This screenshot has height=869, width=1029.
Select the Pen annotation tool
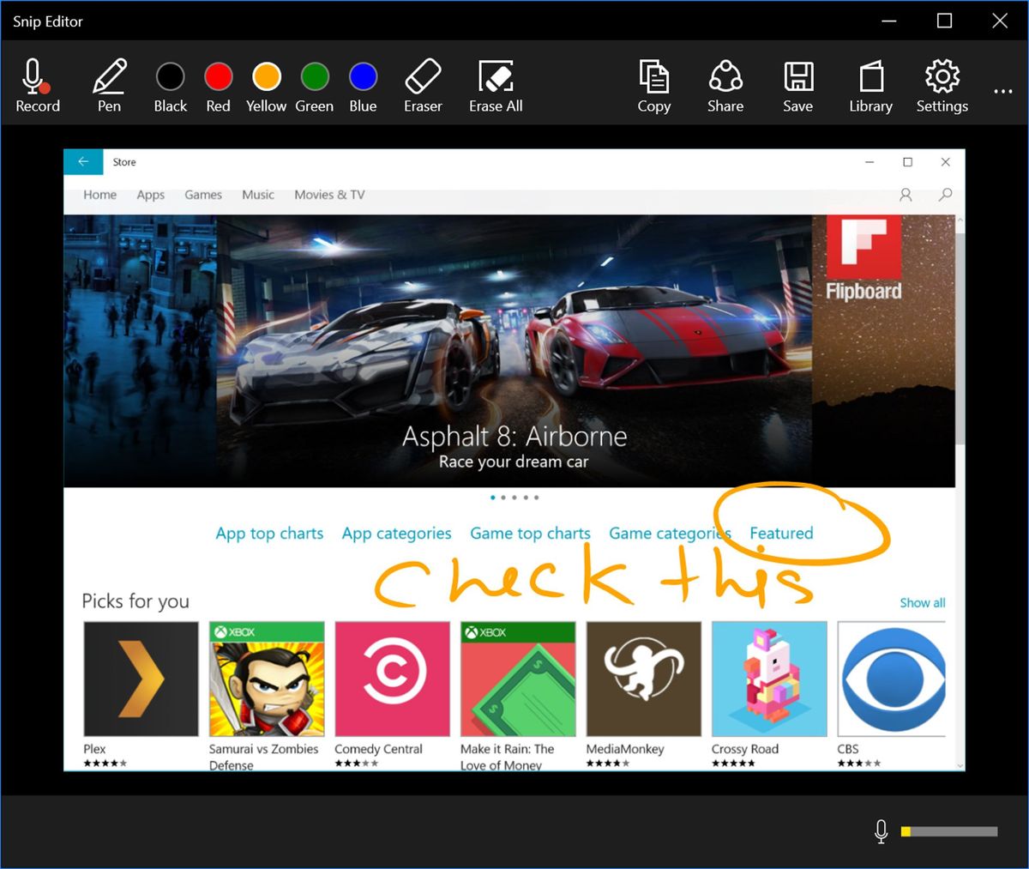tap(109, 83)
